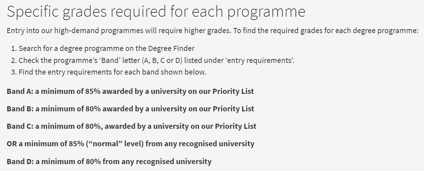The image size is (424, 171).
Task: Click the page heading 'Specific grades required for each programme'
Action: pyautogui.click(x=156, y=12)
